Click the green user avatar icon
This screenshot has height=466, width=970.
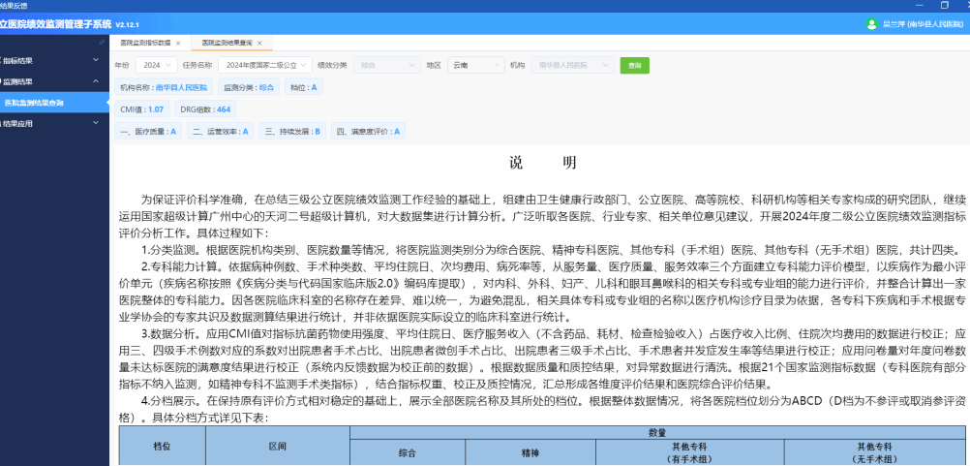pyautogui.click(x=871, y=24)
